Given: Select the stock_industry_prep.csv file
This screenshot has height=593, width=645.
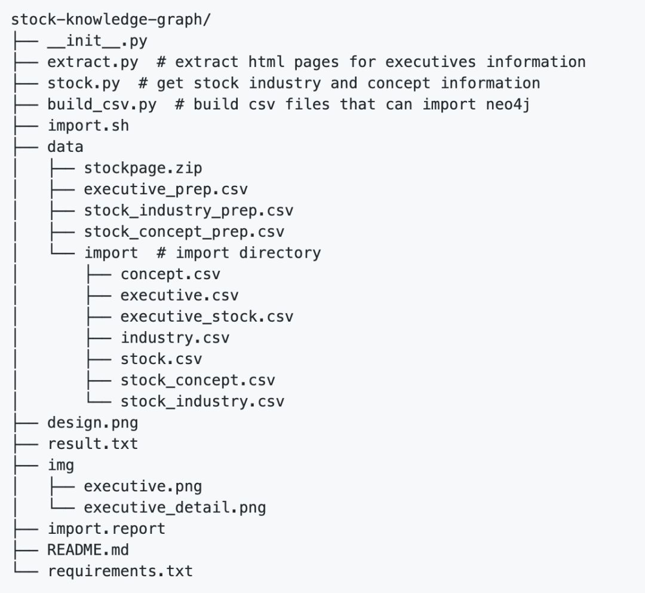Looking at the screenshot, I should click(x=189, y=211).
